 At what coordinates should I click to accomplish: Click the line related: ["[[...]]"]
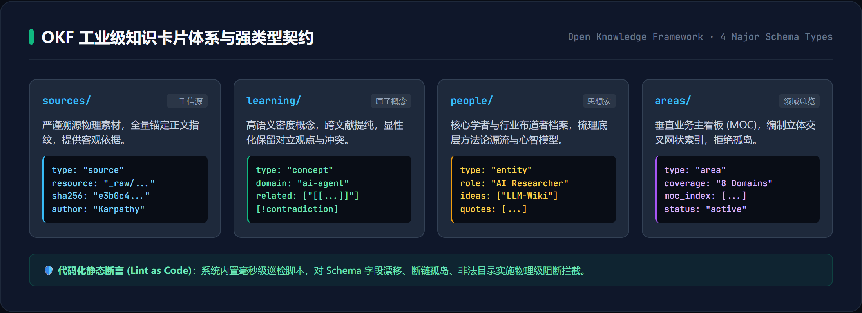(x=308, y=196)
